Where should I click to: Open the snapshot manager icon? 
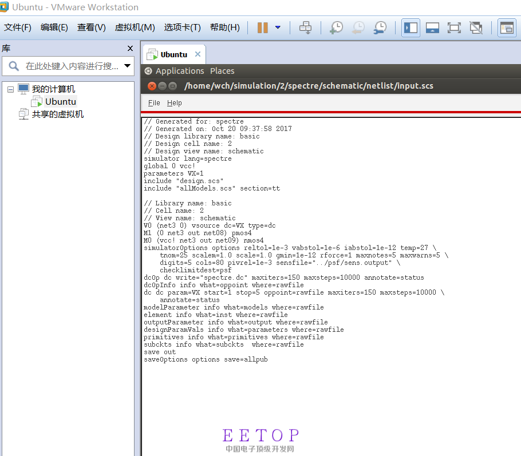[x=380, y=27]
